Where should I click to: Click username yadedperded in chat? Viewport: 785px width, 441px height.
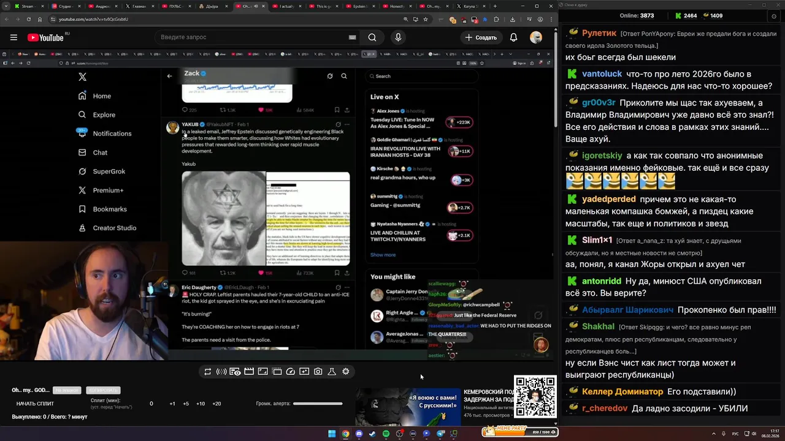pos(609,199)
